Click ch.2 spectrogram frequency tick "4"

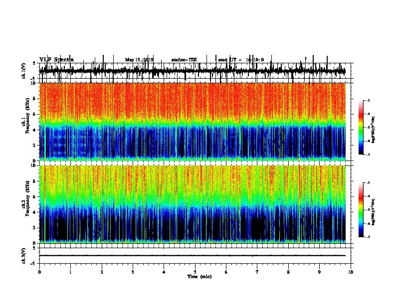click(34, 212)
